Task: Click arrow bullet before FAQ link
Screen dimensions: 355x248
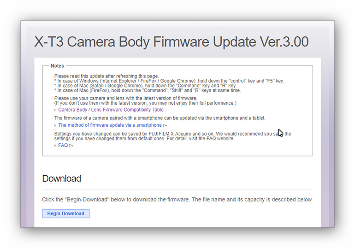Action: (x=55, y=146)
